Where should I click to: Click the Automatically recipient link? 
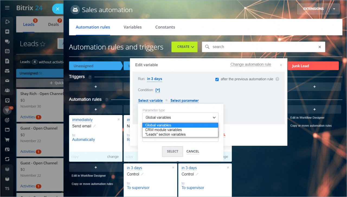point(83,139)
